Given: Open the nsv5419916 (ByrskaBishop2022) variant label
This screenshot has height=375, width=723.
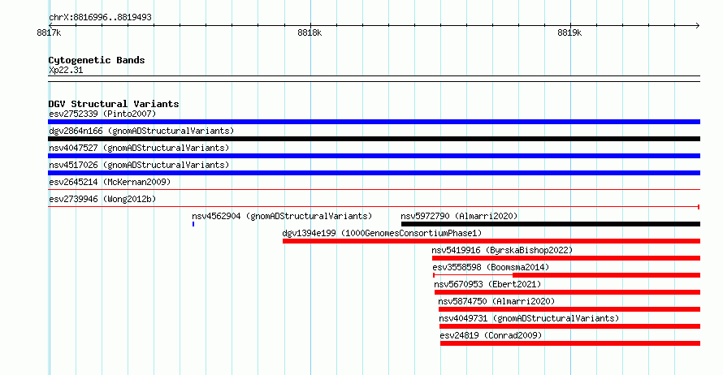Looking at the screenshot, I should click(x=502, y=250).
